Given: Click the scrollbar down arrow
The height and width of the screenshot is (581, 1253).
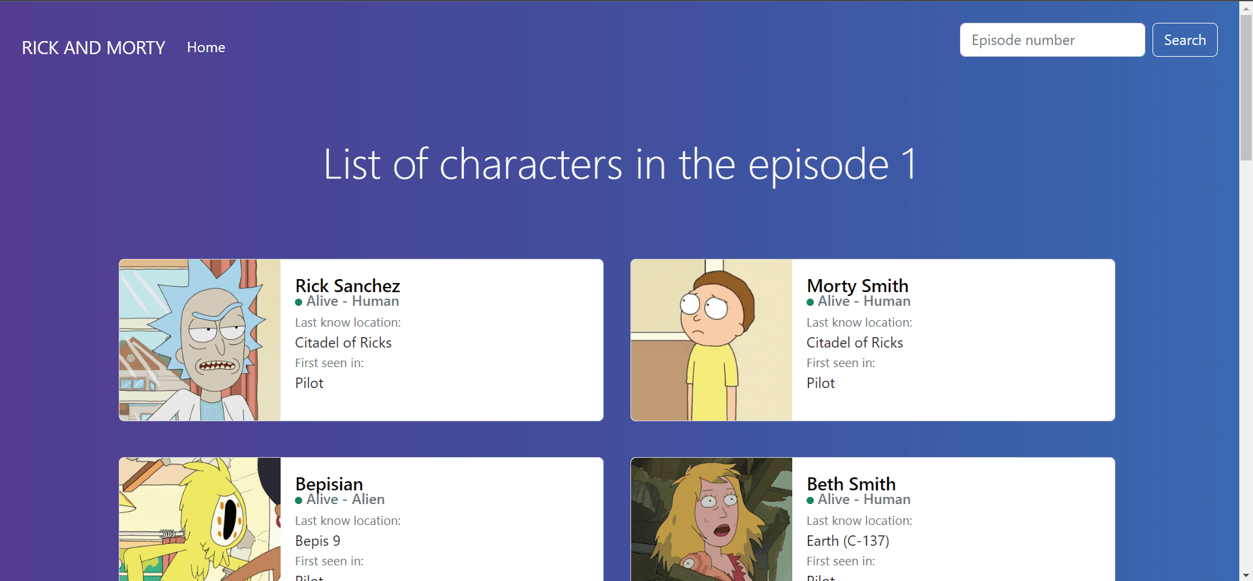Looking at the screenshot, I should point(1246,575).
